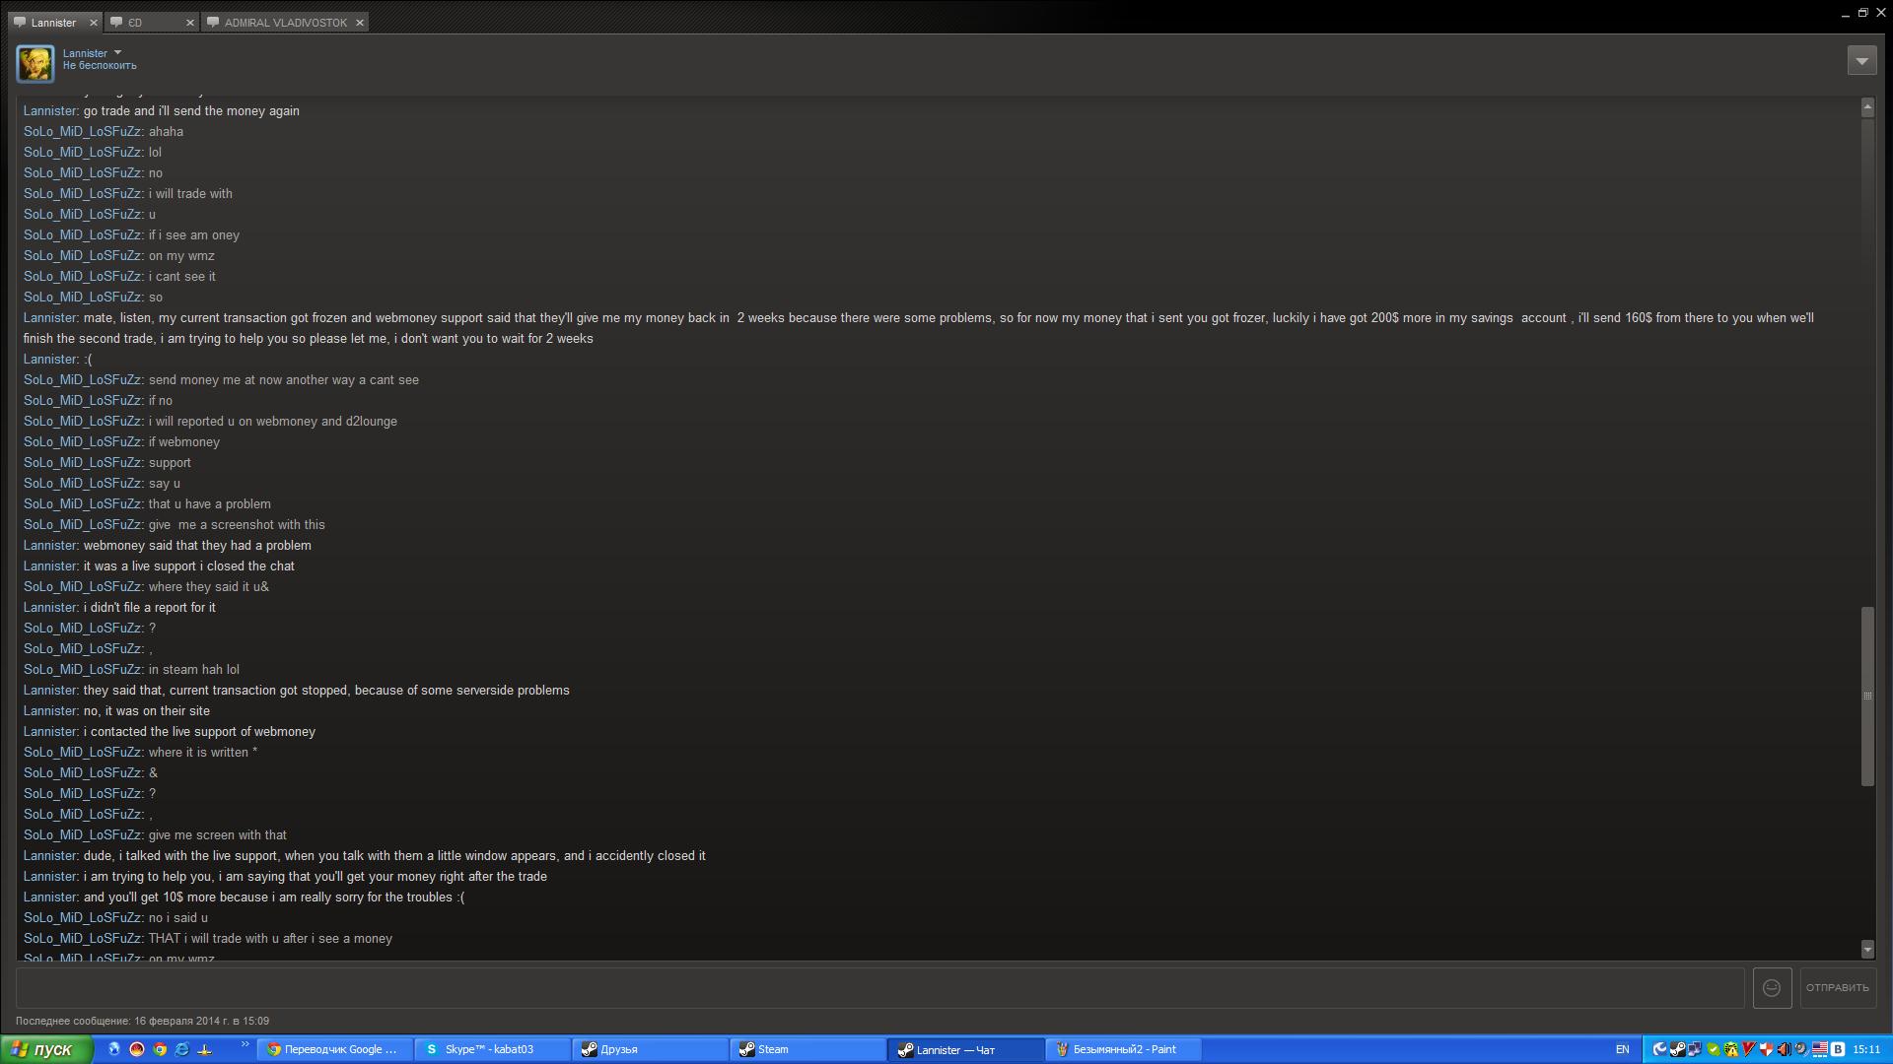Expand the Lannister name dropdown arrow
Viewport: 1893px width, 1064px height.
[117, 52]
